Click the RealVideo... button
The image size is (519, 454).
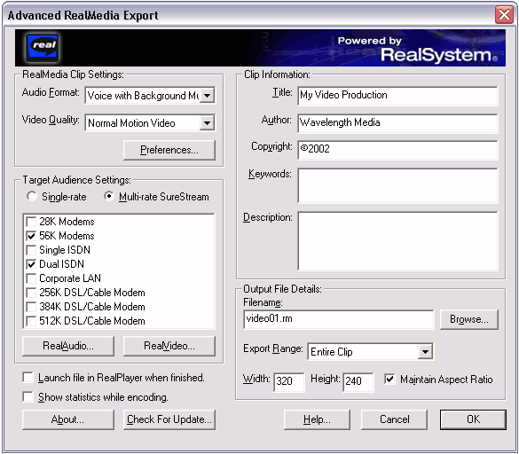tap(169, 346)
